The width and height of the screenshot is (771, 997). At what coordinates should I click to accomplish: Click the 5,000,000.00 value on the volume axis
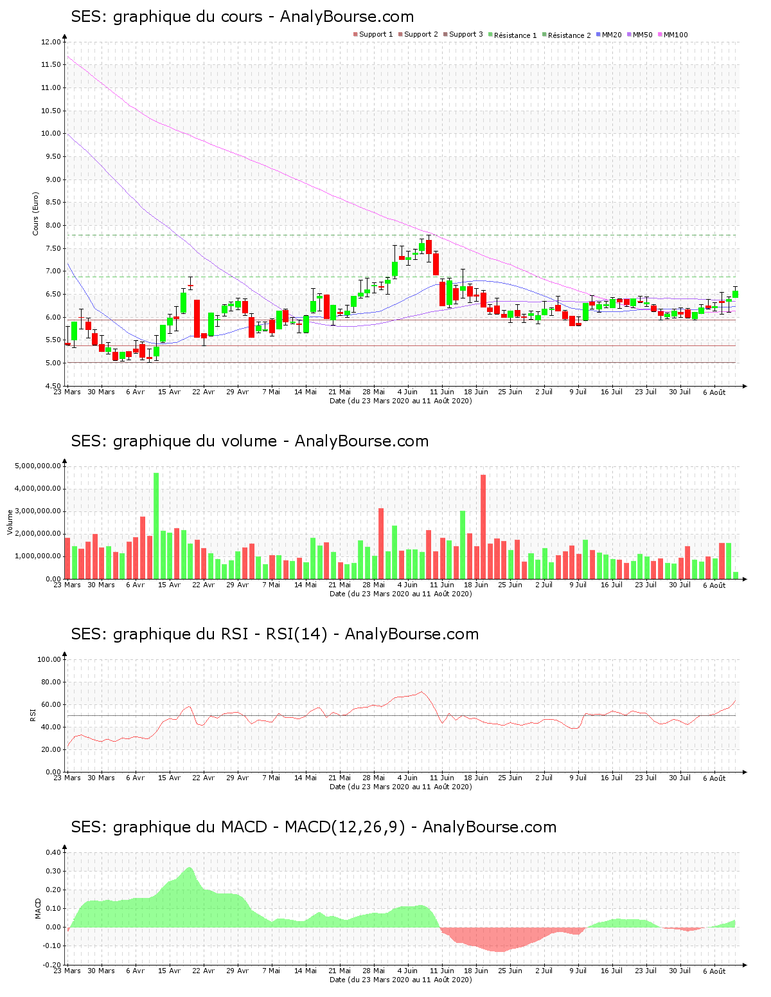38,466
